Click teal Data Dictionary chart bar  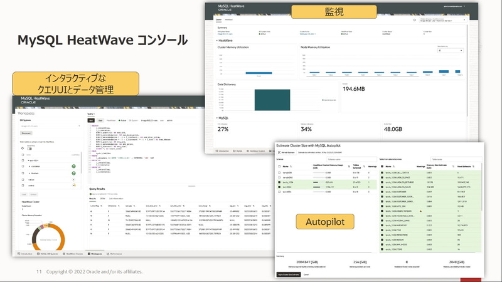(272, 100)
